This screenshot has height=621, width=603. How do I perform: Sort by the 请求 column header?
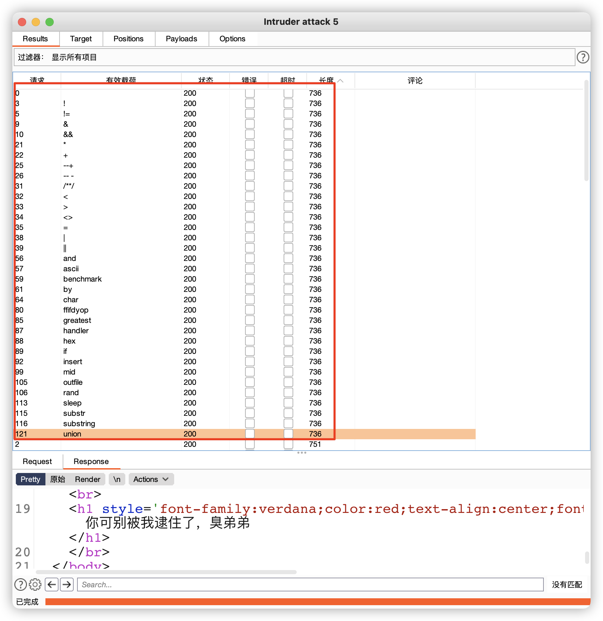pos(37,80)
